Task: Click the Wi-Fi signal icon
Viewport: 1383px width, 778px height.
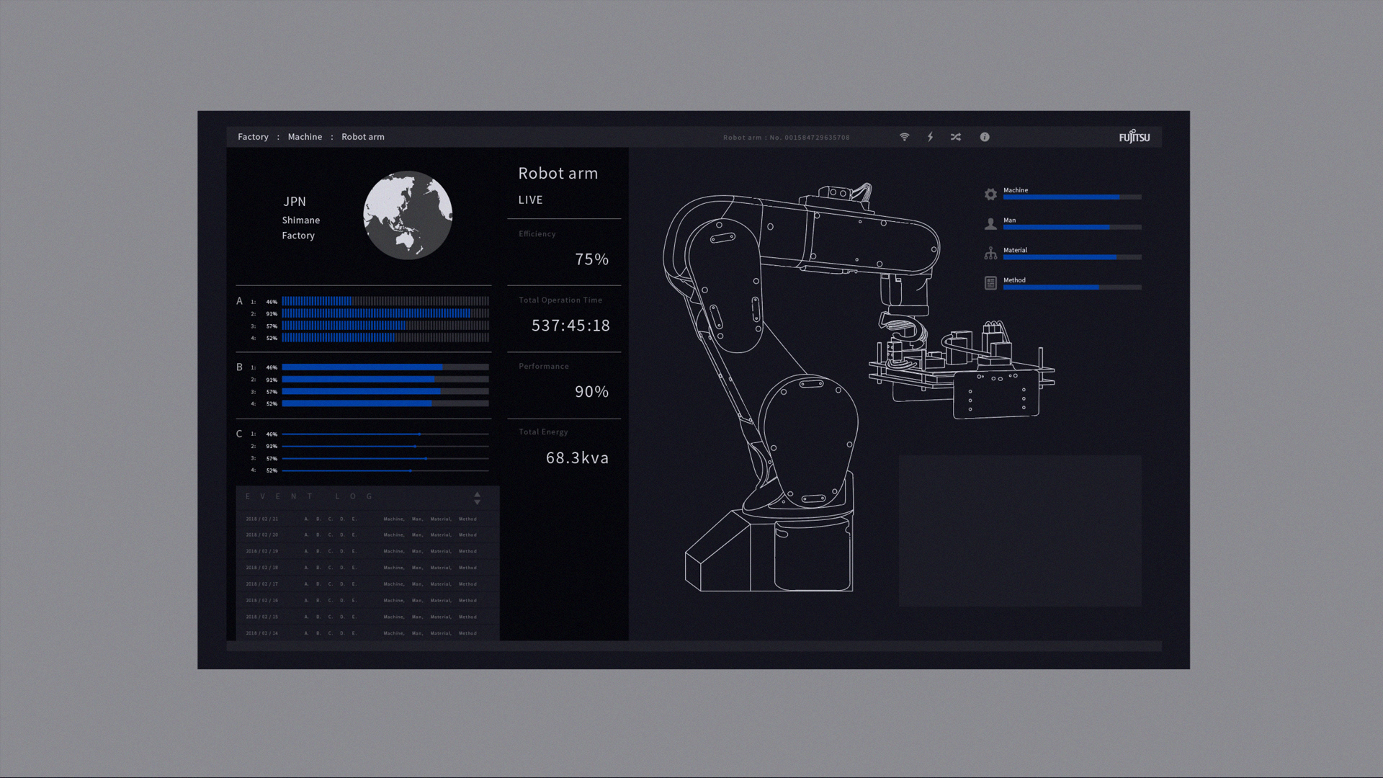Action: coord(904,137)
